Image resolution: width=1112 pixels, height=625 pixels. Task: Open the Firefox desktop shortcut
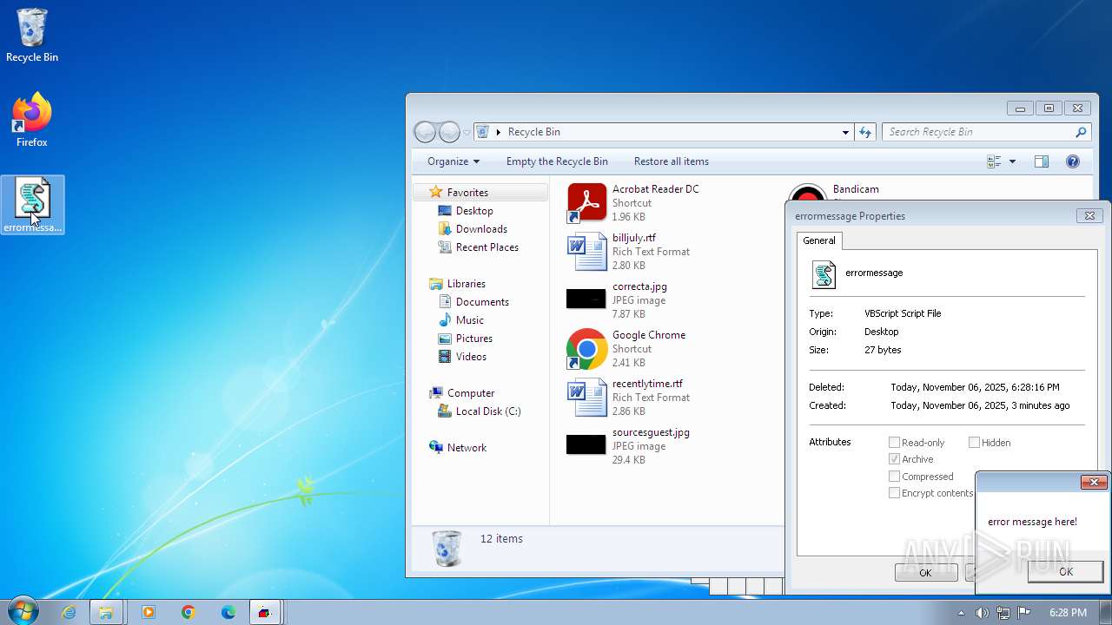(x=32, y=120)
